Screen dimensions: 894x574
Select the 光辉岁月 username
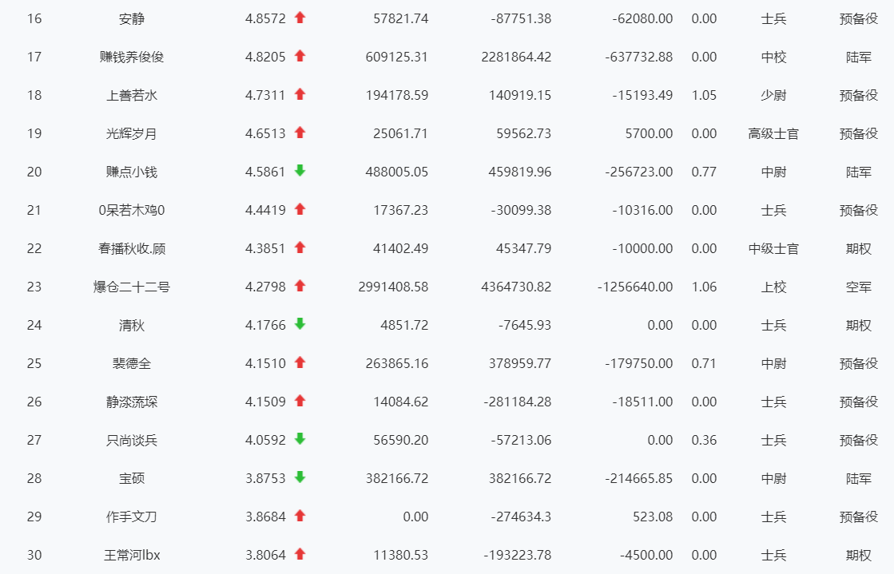[132, 133]
